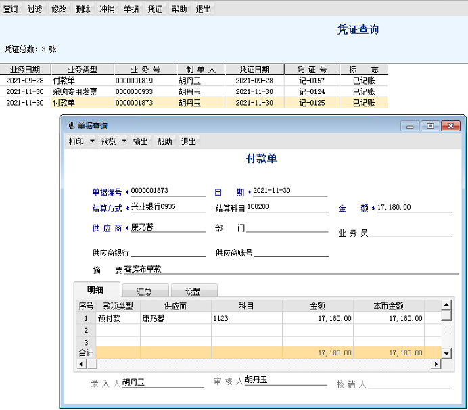Click 预付款 cell in detail row 1
This screenshot has width=468, height=410.
[x=118, y=318]
